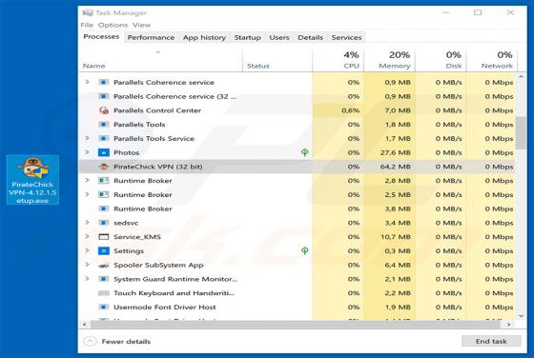Click the Photos app icon
The width and height of the screenshot is (534, 358).
tap(104, 152)
